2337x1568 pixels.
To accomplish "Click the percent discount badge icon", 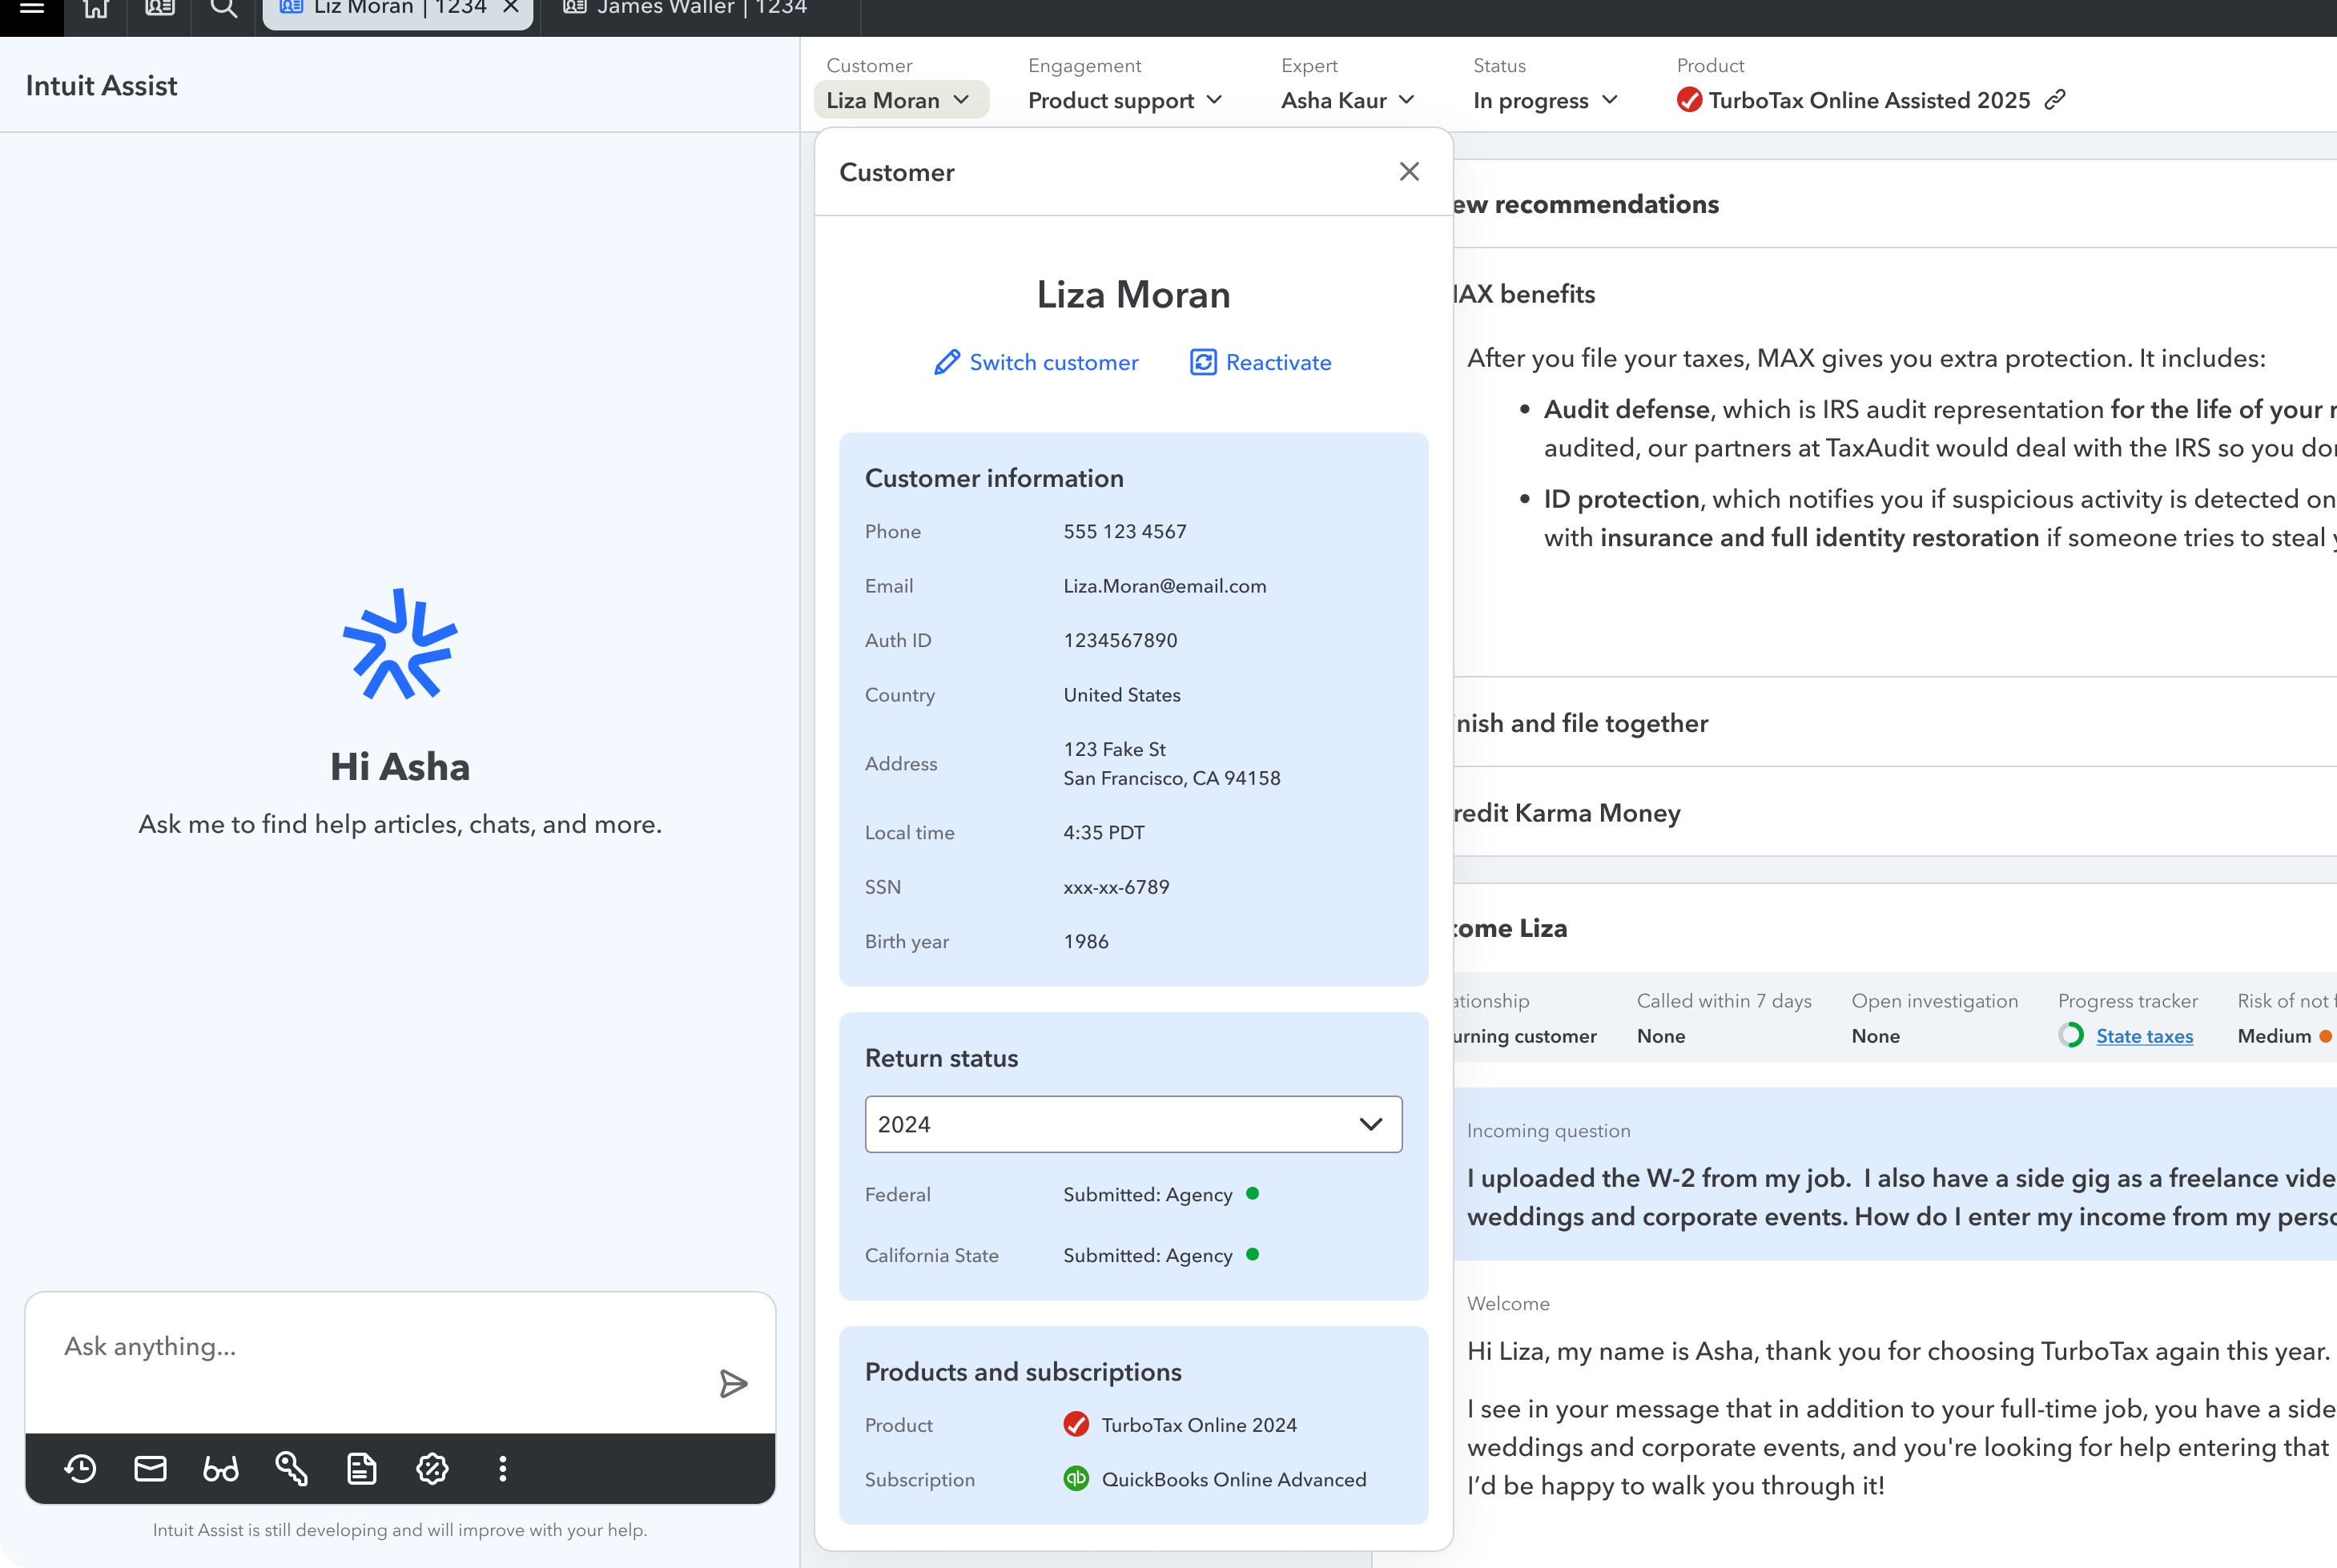I will (432, 1469).
